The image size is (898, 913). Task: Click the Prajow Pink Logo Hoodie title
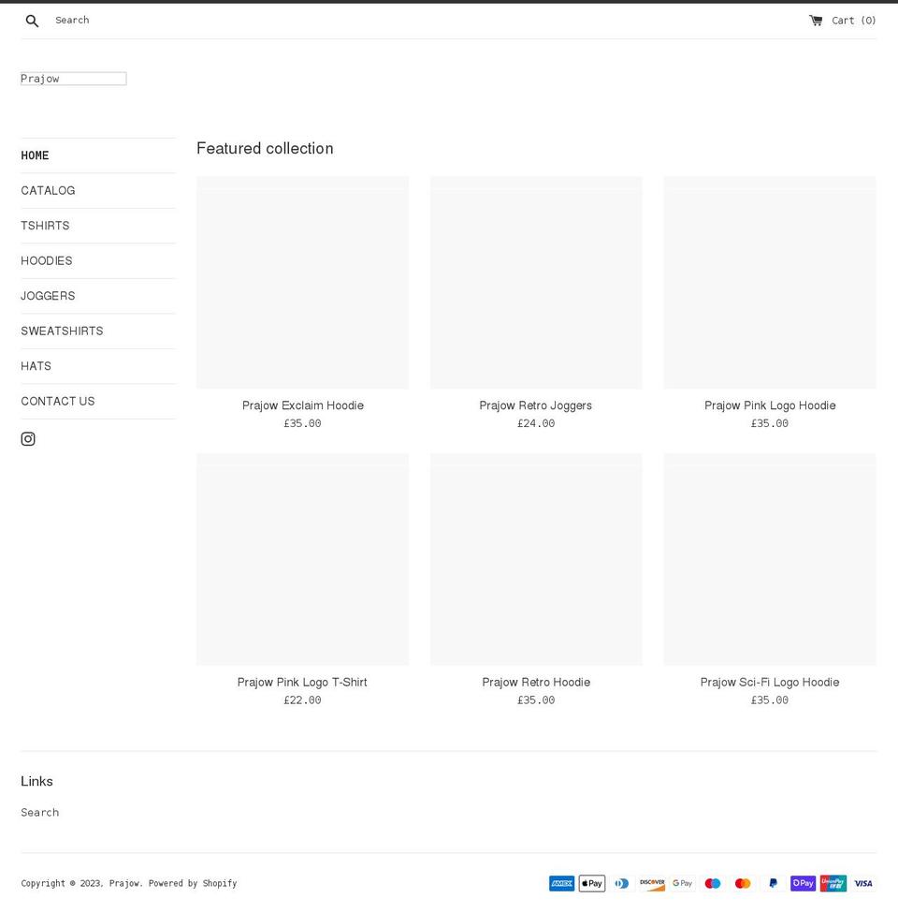click(x=770, y=405)
